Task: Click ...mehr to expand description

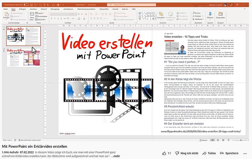Action: (x=116, y=156)
